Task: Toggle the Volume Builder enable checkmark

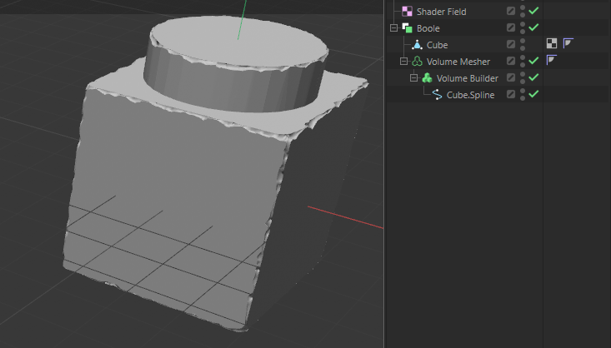Action: coord(533,78)
